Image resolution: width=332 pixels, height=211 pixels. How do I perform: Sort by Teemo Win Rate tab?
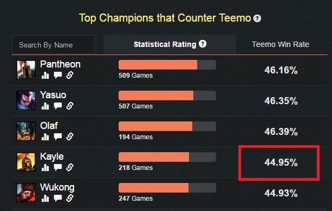click(x=281, y=44)
